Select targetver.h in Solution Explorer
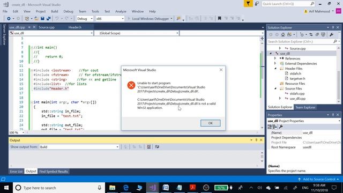Viewport: 343px width, 193px height. 297,79
